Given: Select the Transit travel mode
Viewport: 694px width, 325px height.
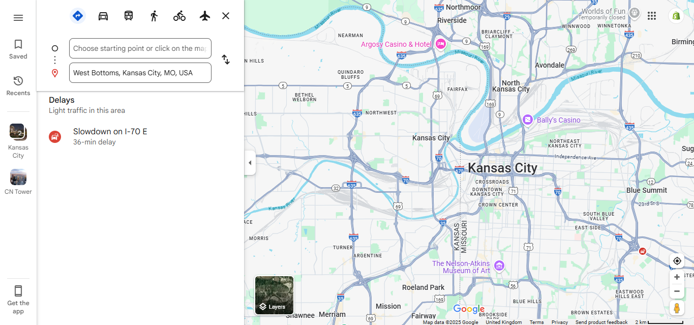Looking at the screenshot, I should [x=129, y=16].
